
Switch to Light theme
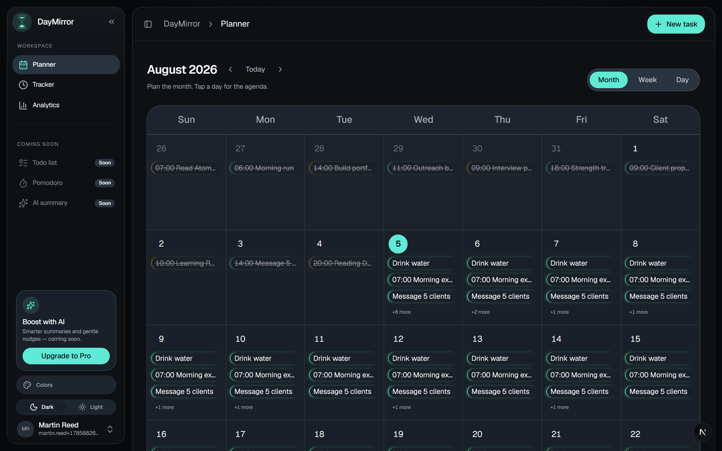pos(91,407)
